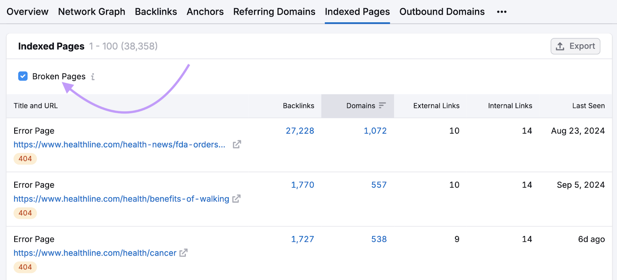Open external link icon for health/cancer URL
Image resolution: width=617 pixels, height=280 pixels.
point(184,253)
